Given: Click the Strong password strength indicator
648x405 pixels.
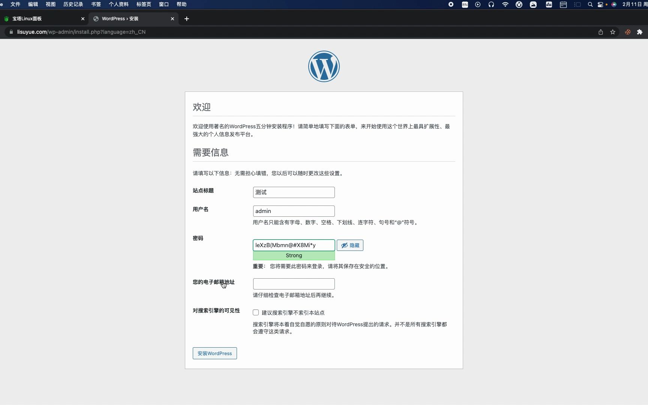Looking at the screenshot, I should (294, 255).
